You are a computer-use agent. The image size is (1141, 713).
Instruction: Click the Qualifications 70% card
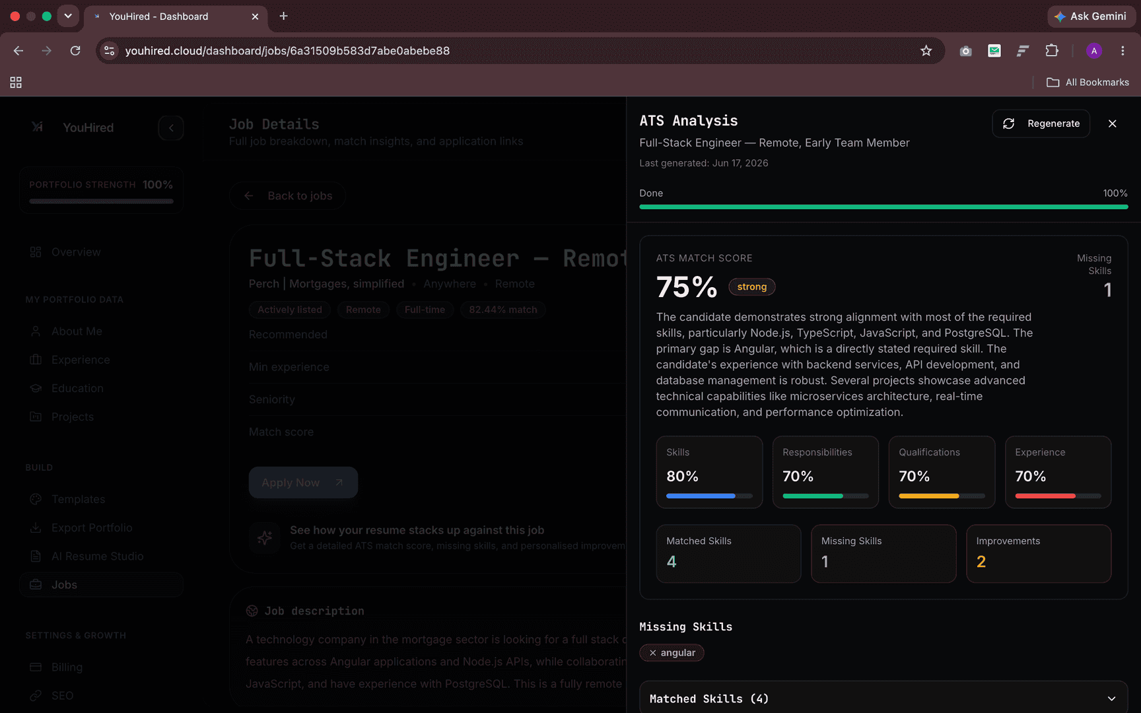point(942,472)
